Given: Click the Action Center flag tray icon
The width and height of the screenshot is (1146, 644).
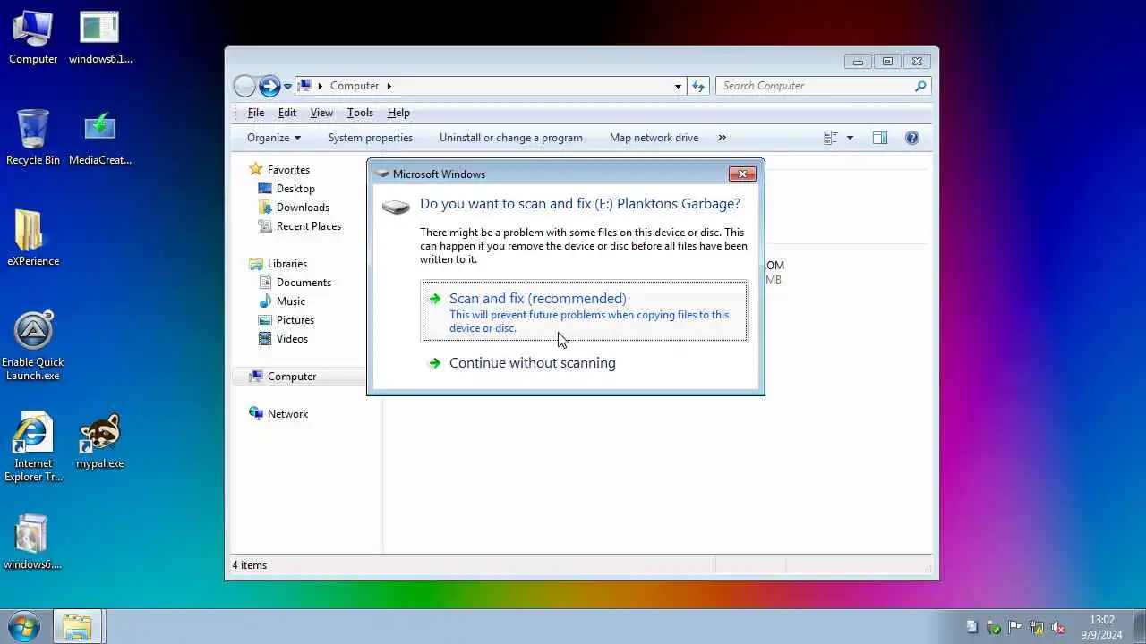Looking at the screenshot, I should point(1014,627).
